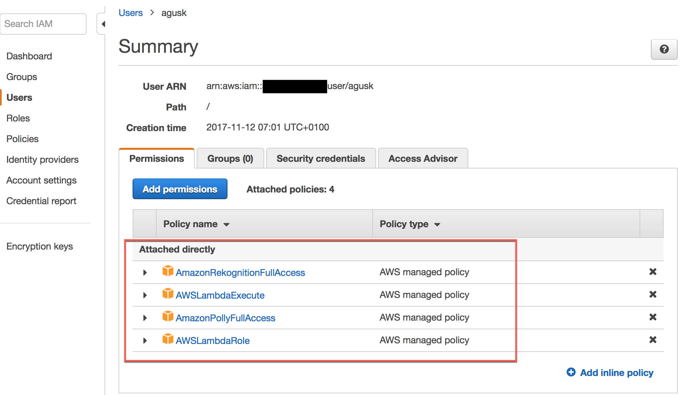Expand the AWSLambdaRole policy row

[x=145, y=341]
